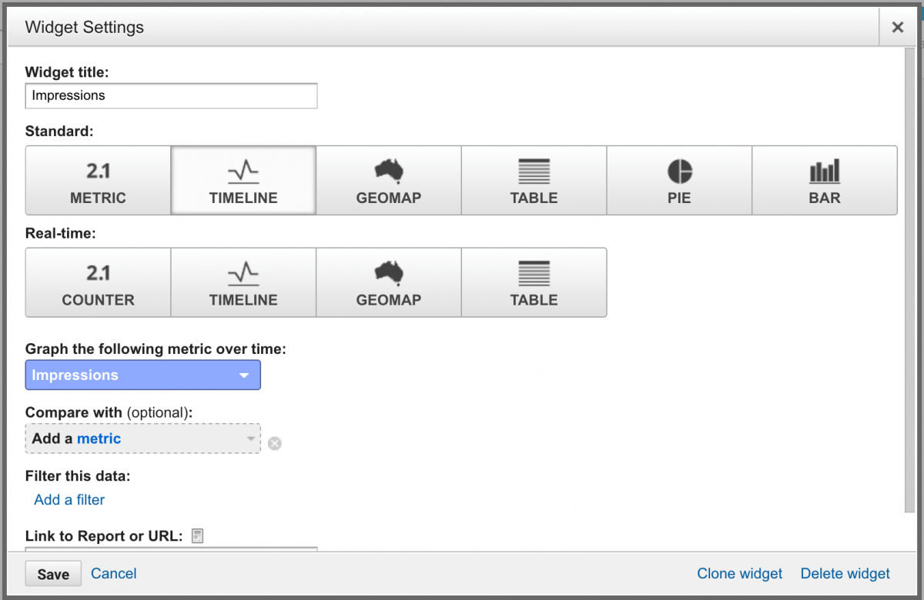This screenshot has width=924, height=600.
Task: Close the Widget Settings dialog
Action: point(897,27)
